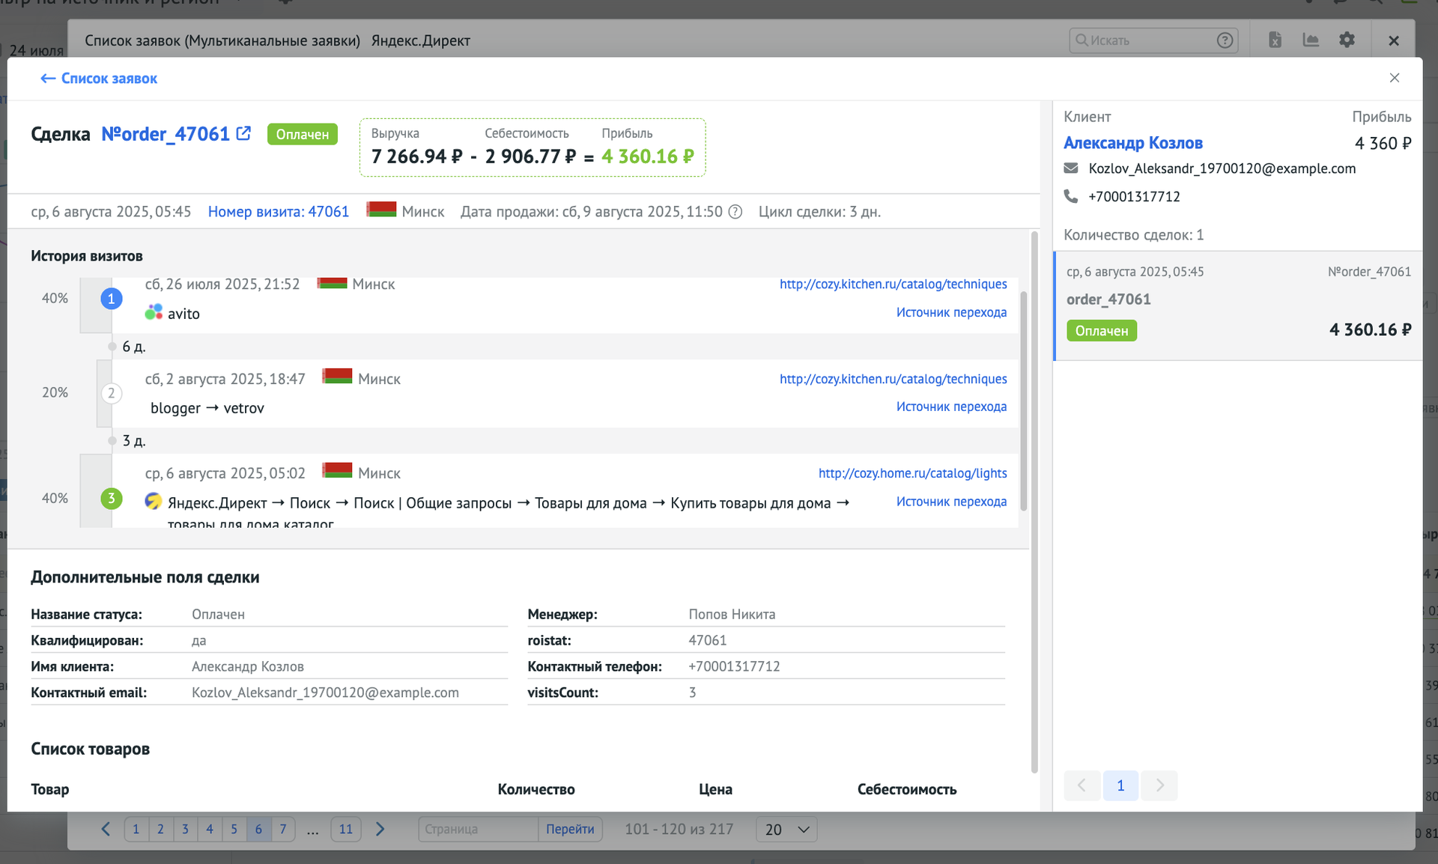Viewport: 1438px width, 864px height.
Task: Open settings gear in header
Action: pos(1347,40)
